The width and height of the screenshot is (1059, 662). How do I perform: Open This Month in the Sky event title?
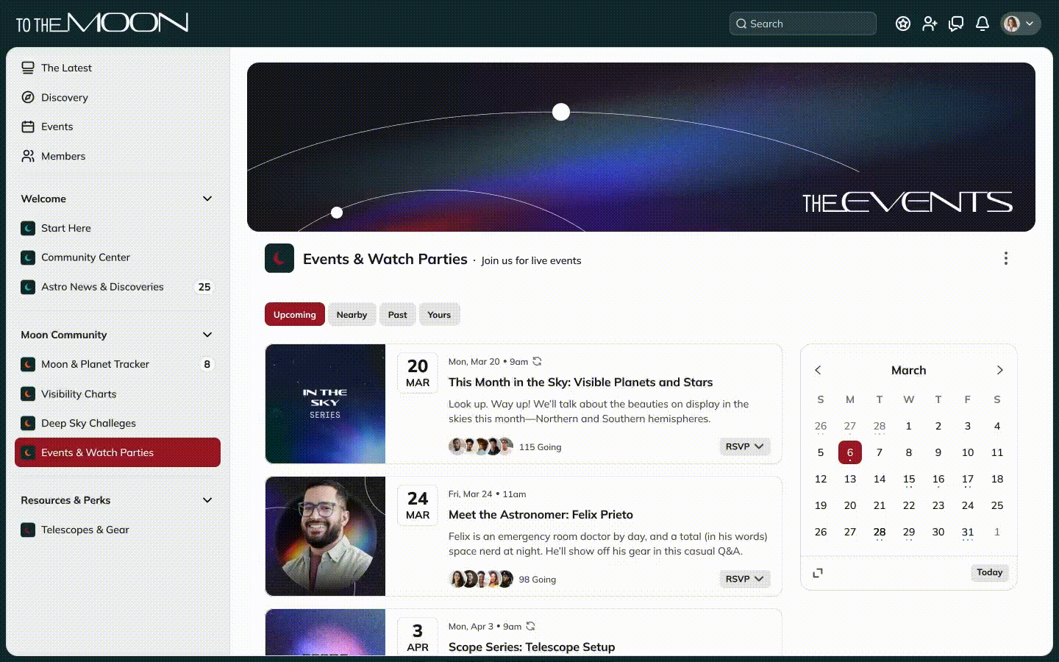pos(580,382)
